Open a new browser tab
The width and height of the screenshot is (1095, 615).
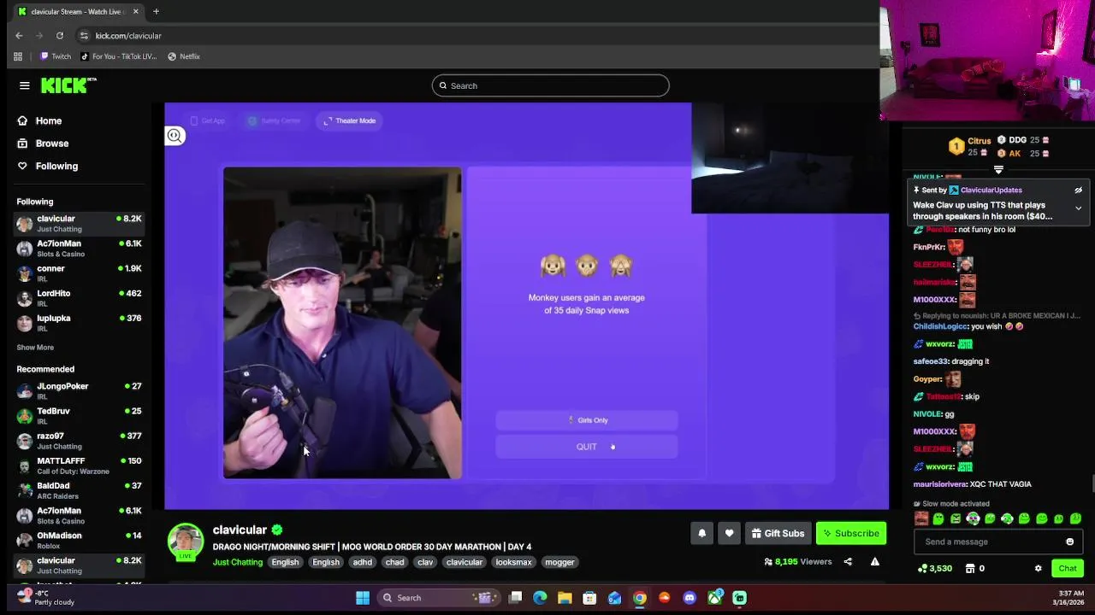tap(156, 12)
